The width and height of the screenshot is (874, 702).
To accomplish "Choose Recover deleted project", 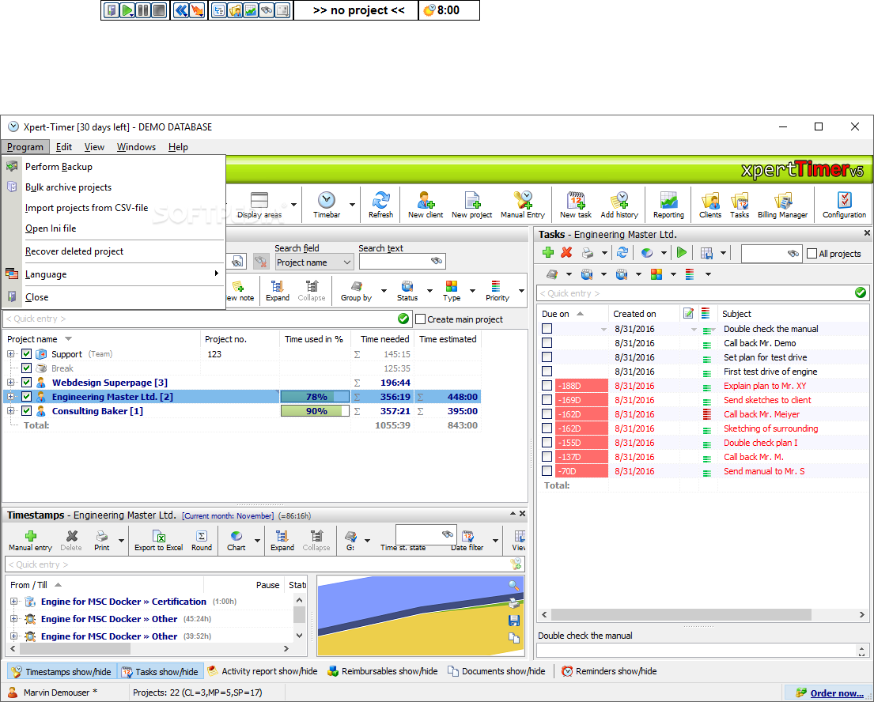I will pos(113,251).
